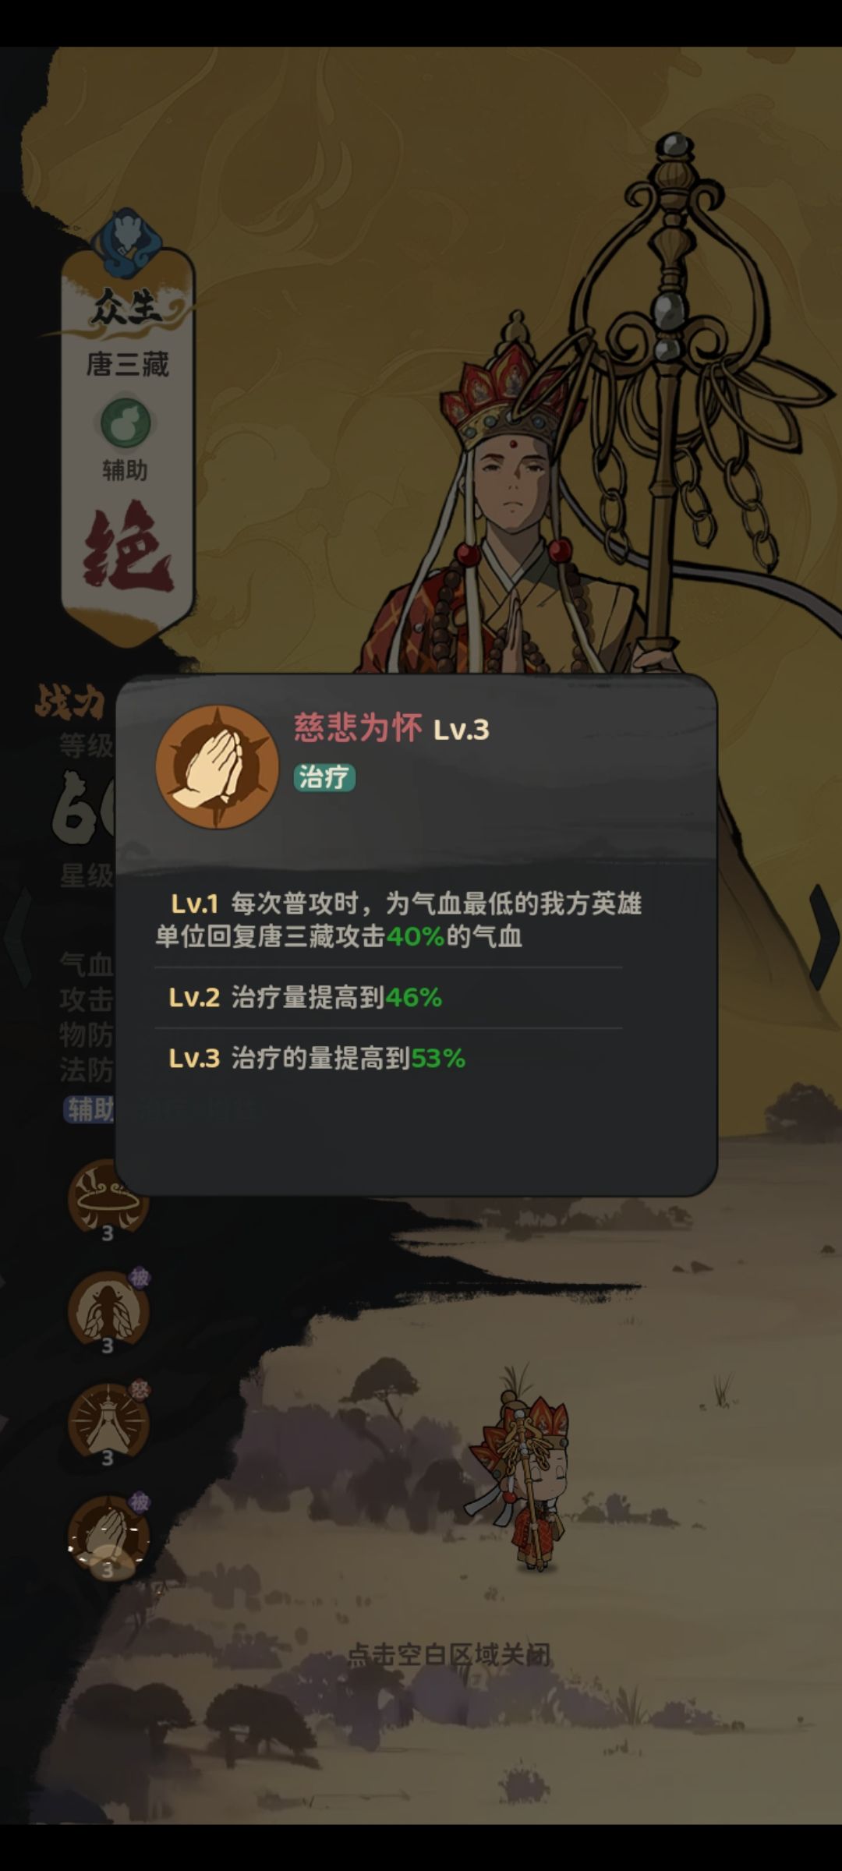
Task: Go to previous hero with left arrow
Action: click(19, 936)
